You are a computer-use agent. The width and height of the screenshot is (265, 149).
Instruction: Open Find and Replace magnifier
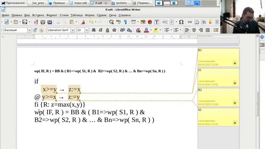[111, 22]
